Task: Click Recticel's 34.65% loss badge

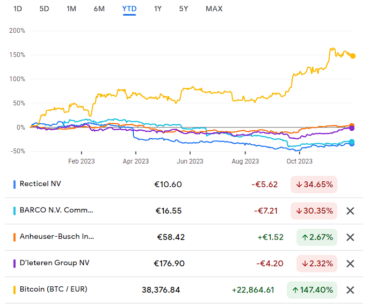Action: [314, 185]
